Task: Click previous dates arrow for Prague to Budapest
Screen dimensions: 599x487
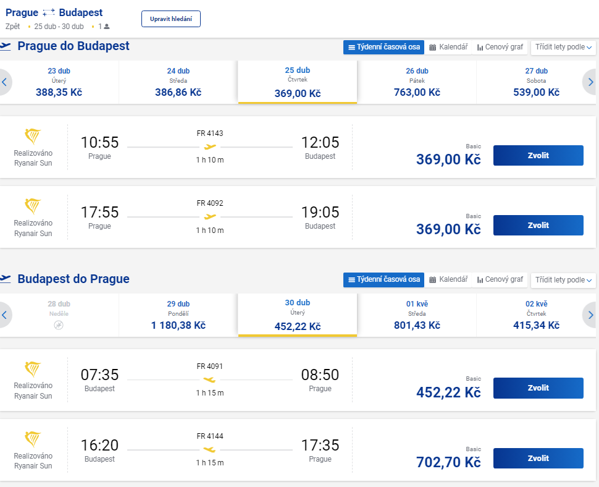Action: coord(4,82)
